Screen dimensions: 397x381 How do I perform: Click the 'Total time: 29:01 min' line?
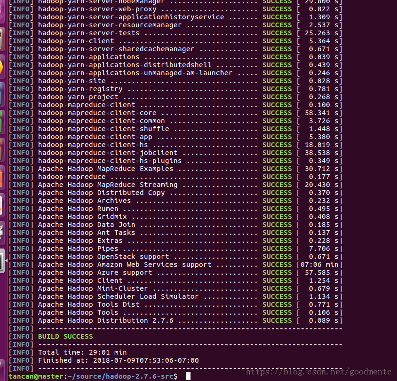point(82,352)
